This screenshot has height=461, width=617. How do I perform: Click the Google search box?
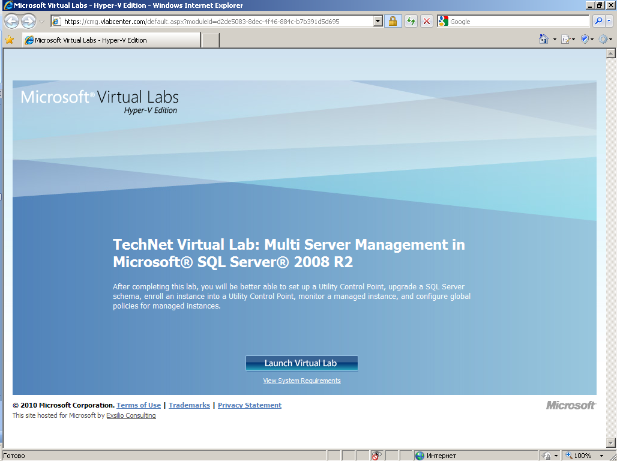pos(513,22)
